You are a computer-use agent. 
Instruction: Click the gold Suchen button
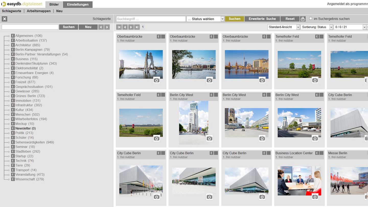235,19
